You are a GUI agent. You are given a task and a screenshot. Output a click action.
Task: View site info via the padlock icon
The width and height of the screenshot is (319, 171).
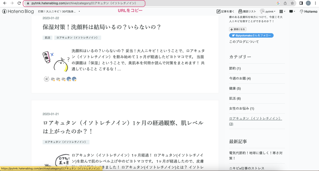click(28, 3)
